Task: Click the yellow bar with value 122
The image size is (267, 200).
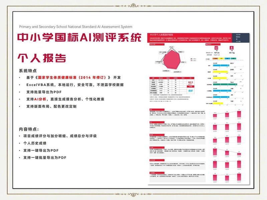Action: click(x=218, y=103)
